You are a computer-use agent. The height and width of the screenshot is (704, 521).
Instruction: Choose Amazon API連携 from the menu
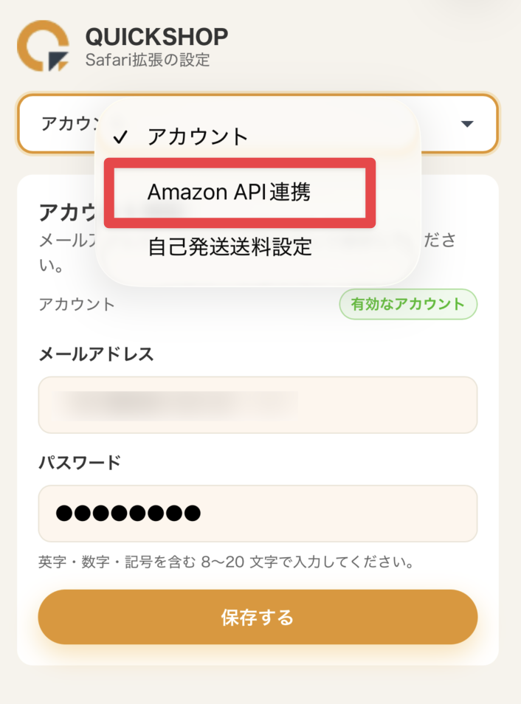click(x=229, y=192)
